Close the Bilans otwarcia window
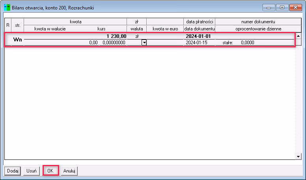This screenshot has width=306, height=180. [x=295, y=7]
